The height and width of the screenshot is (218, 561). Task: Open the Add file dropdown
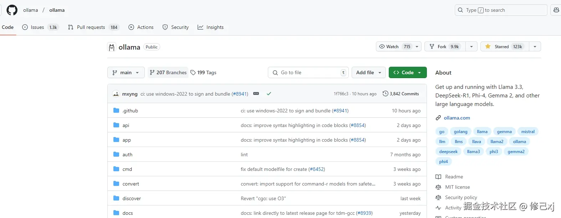click(x=368, y=72)
